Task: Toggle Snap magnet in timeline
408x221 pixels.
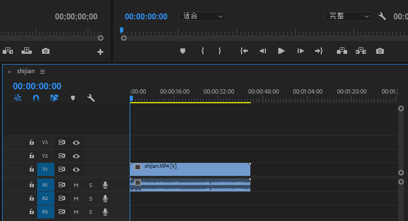Action: tap(36, 98)
